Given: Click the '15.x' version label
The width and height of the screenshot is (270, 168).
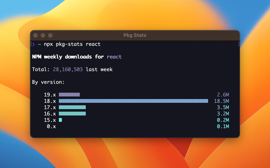Looking at the screenshot, I should click(x=50, y=120).
